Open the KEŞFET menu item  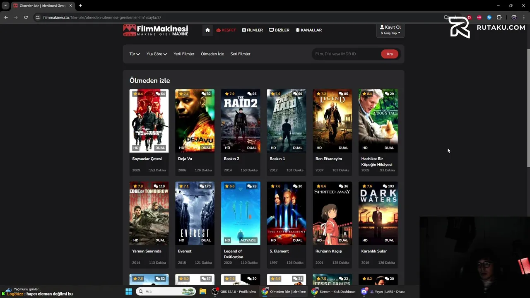pyautogui.click(x=226, y=30)
